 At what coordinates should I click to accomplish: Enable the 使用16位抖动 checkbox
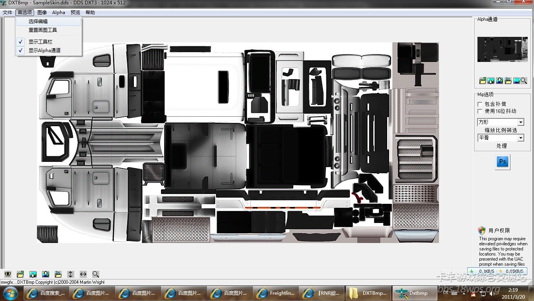click(480, 111)
